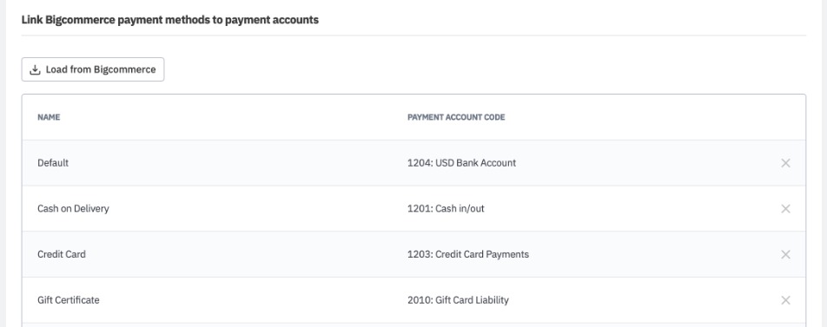Delete the Gift Certificate mapping

[785, 300]
